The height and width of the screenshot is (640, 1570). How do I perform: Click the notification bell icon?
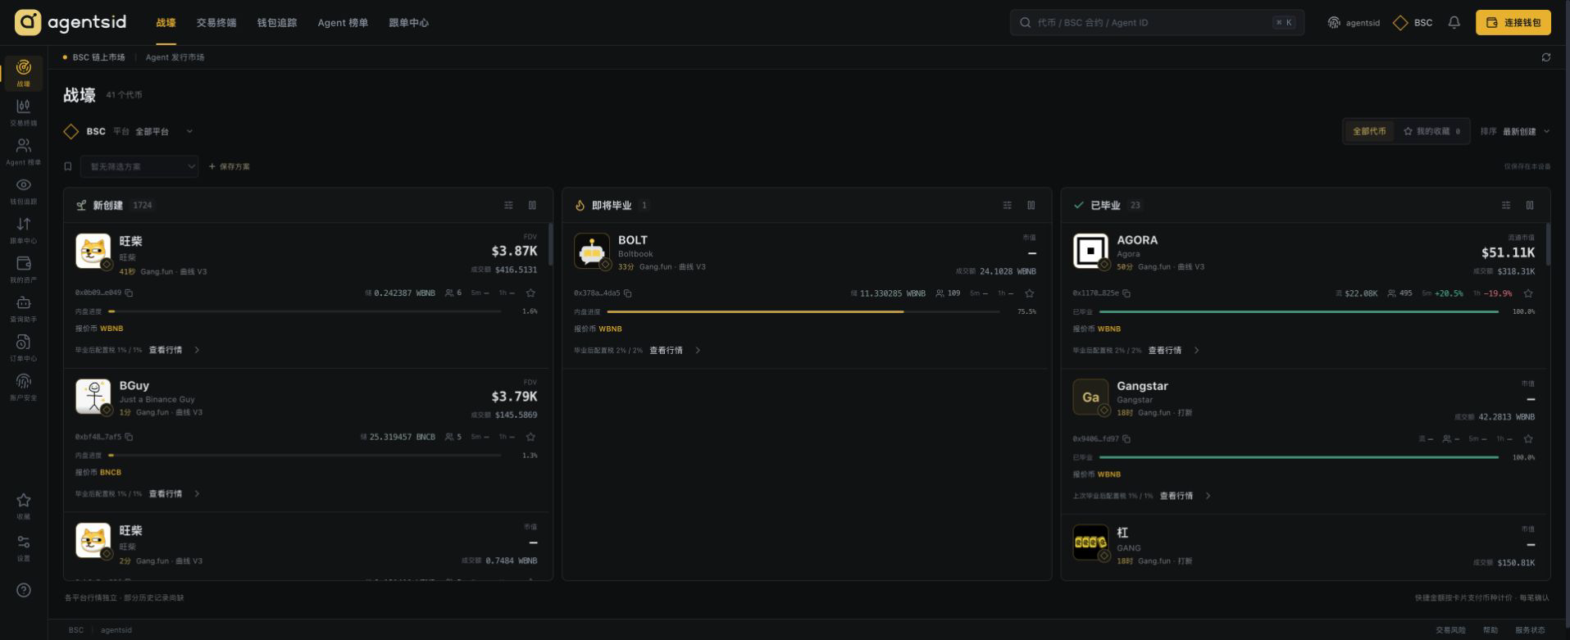coord(1454,23)
